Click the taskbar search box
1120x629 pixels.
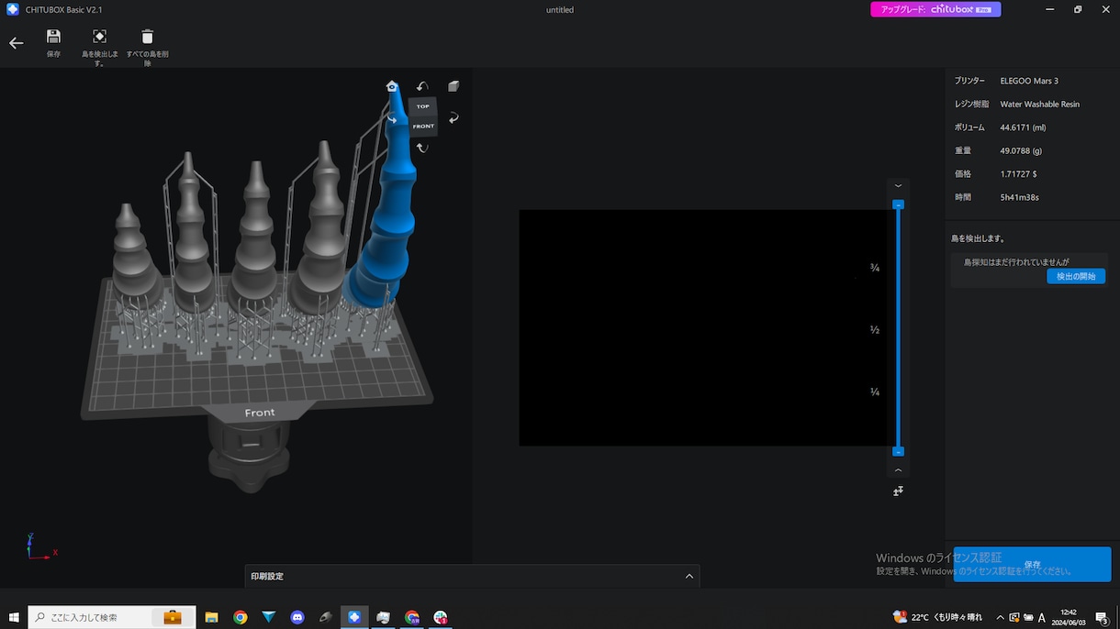tap(112, 617)
